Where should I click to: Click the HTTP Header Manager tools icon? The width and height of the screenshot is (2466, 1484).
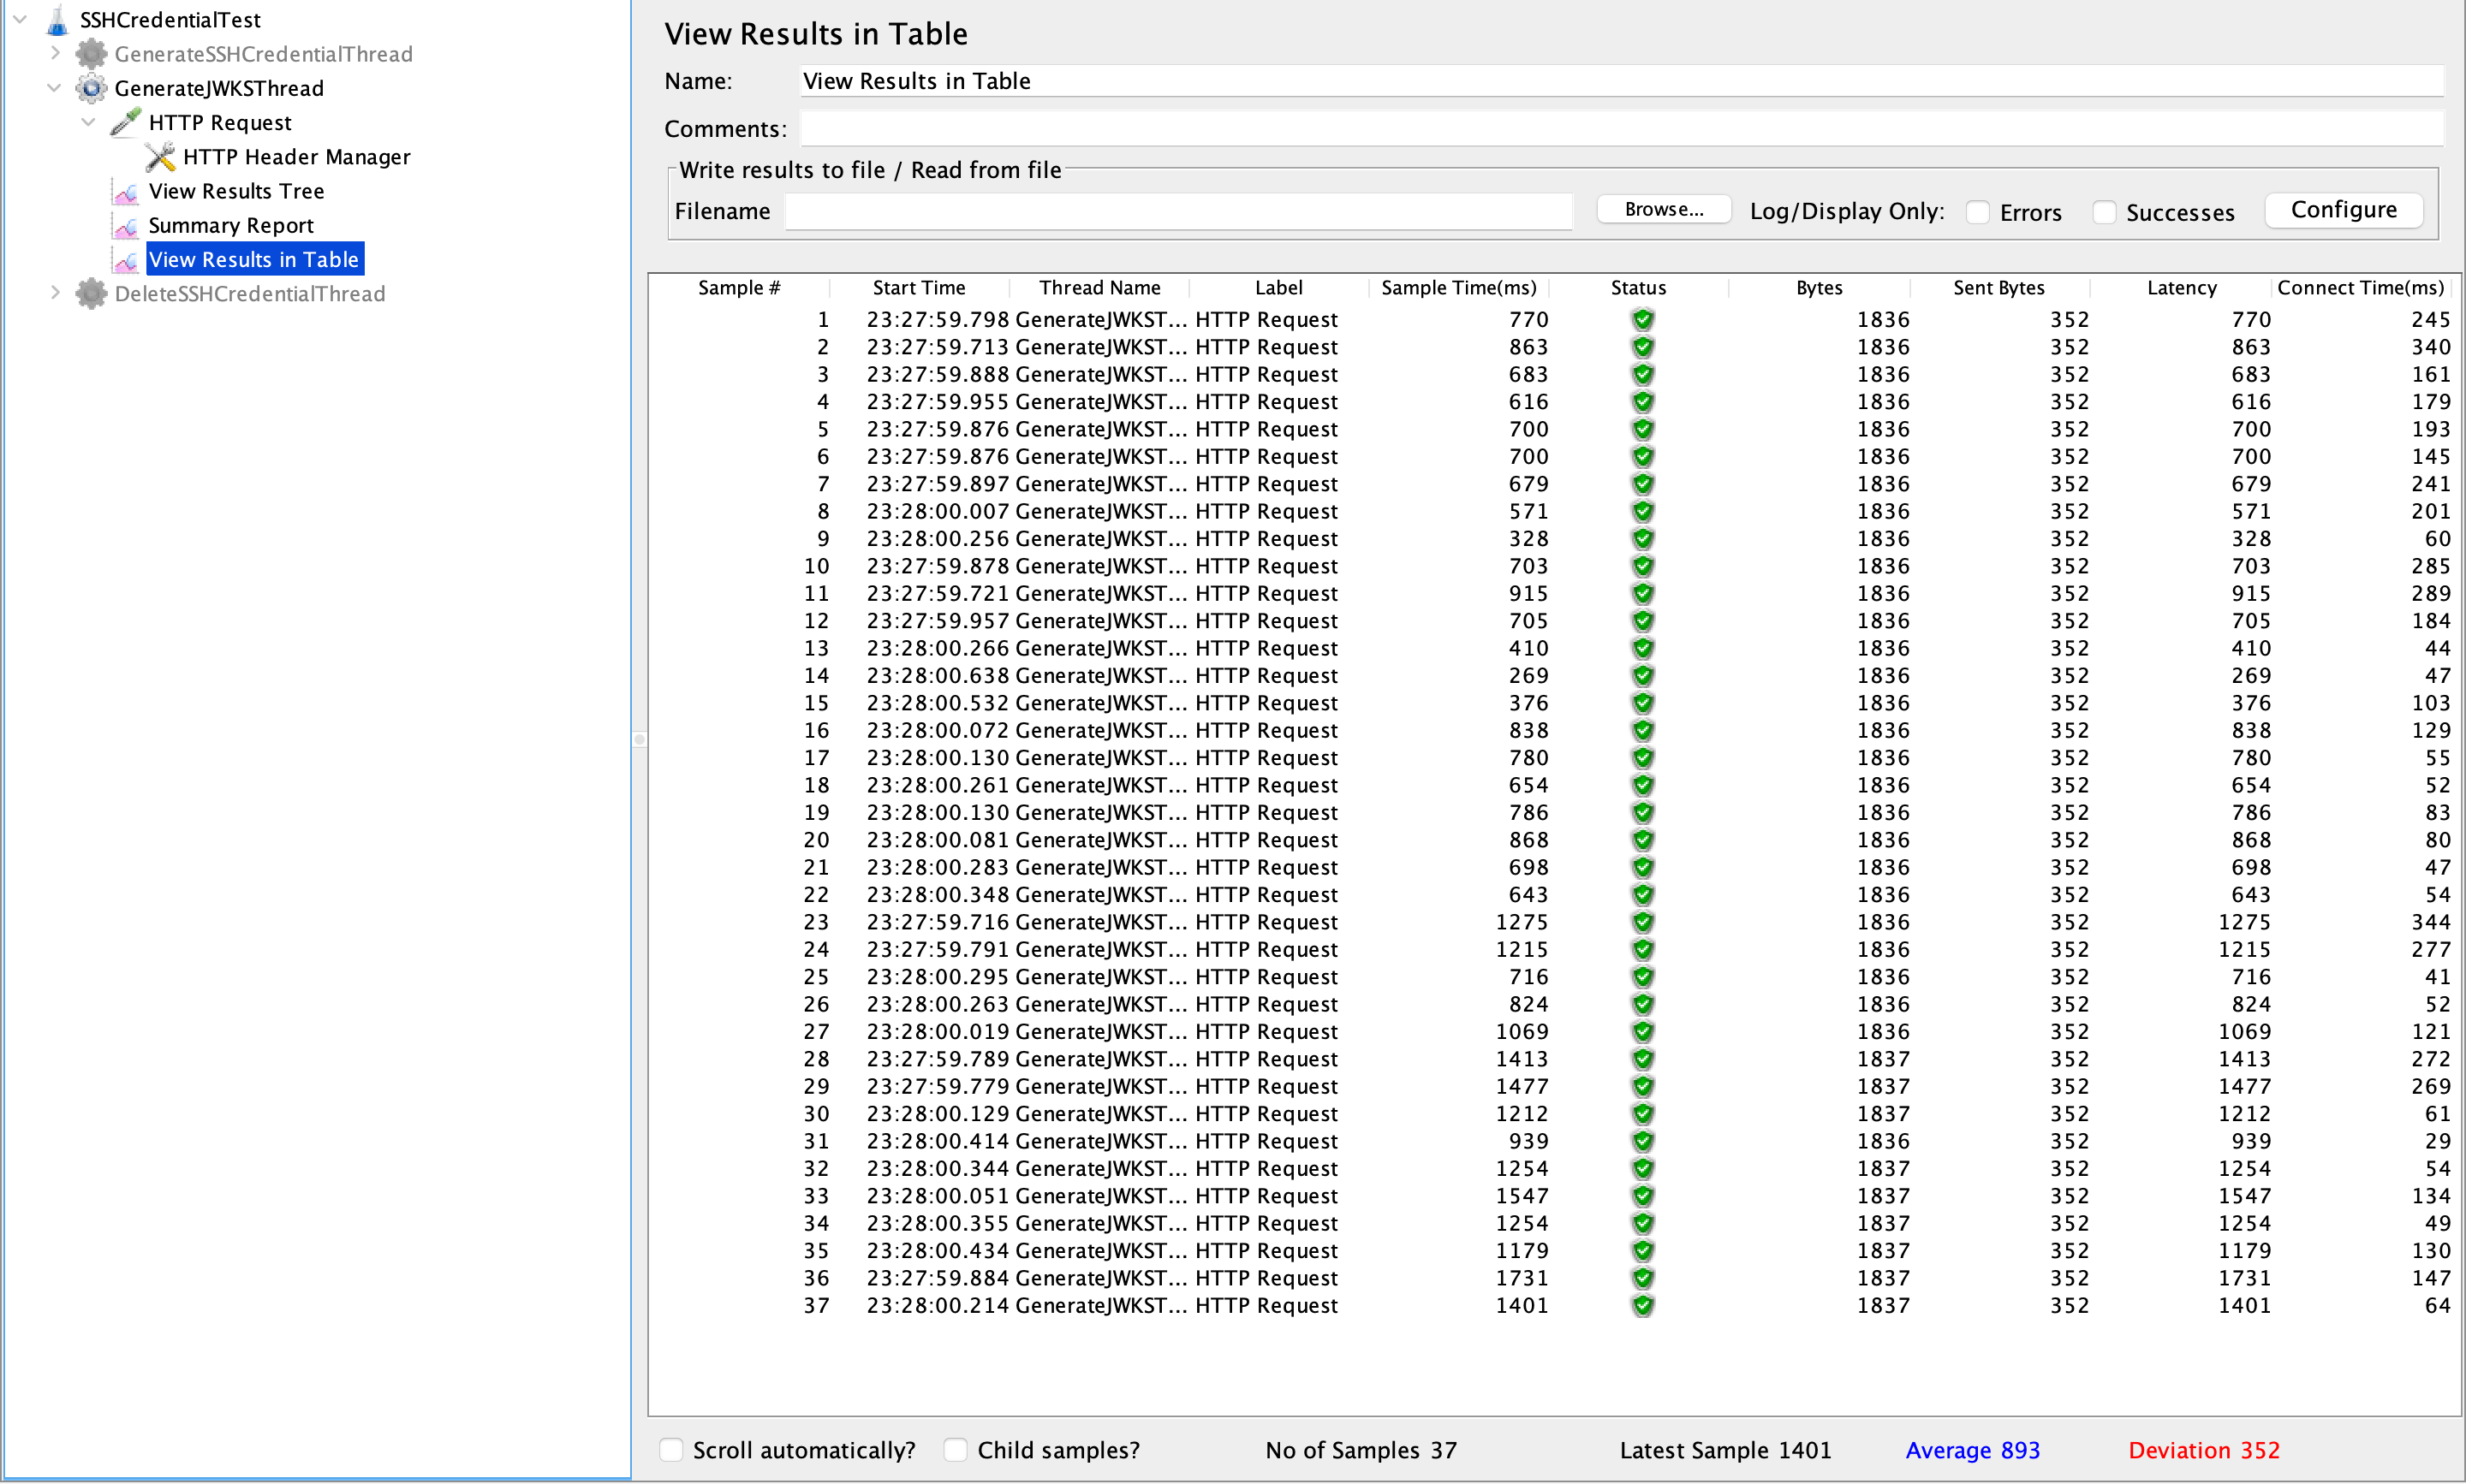tap(160, 157)
